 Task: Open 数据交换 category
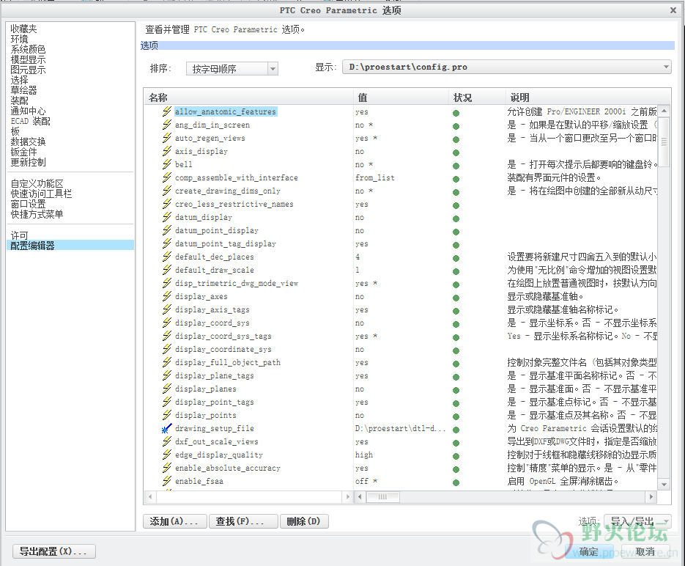[x=28, y=141]
